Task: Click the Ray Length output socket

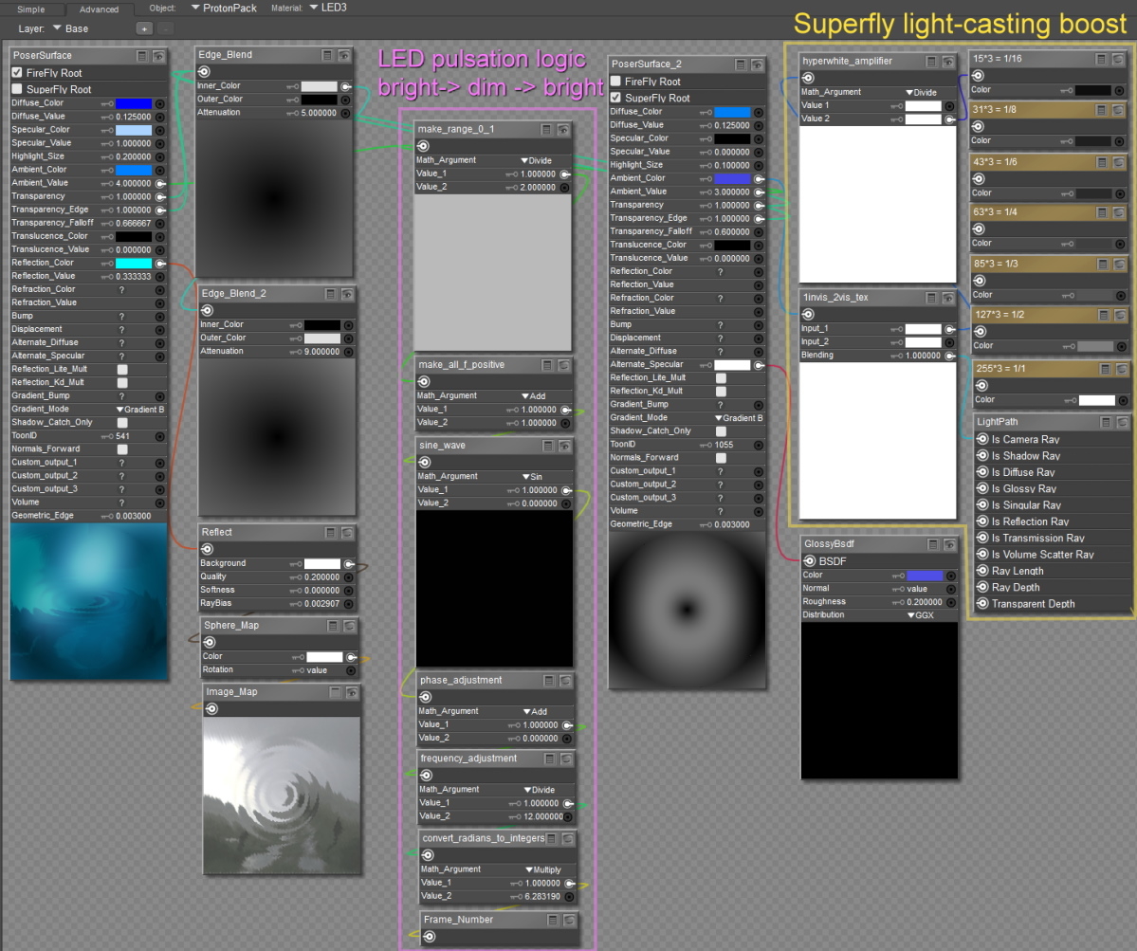Action: coord(982,571)
